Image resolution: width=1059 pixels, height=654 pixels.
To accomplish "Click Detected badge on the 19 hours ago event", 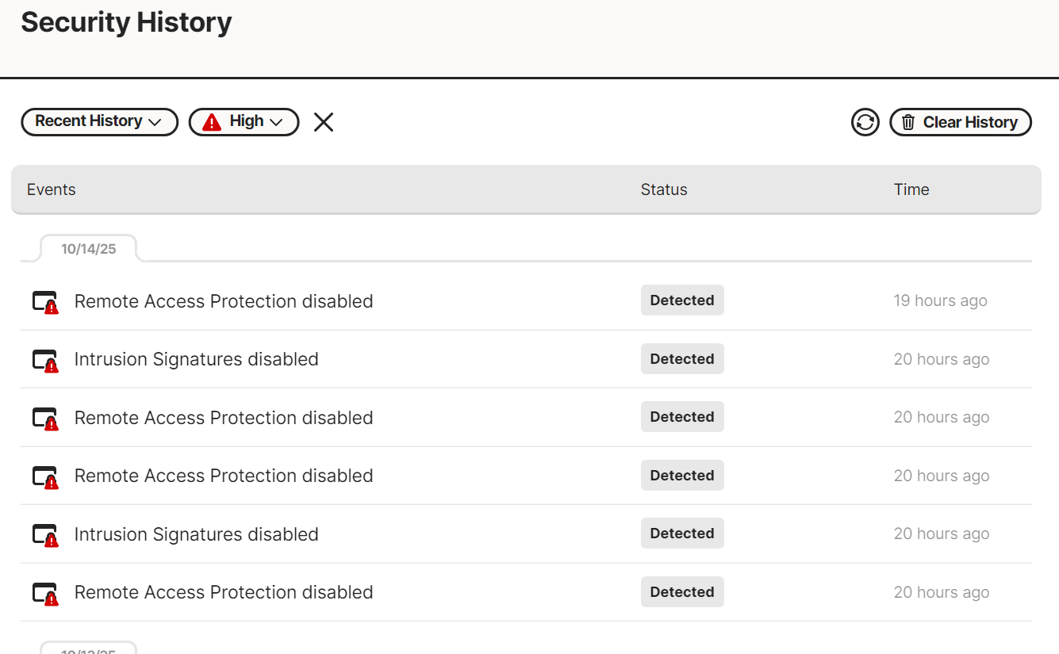I will pyautogui.click(x=682, y=300).
